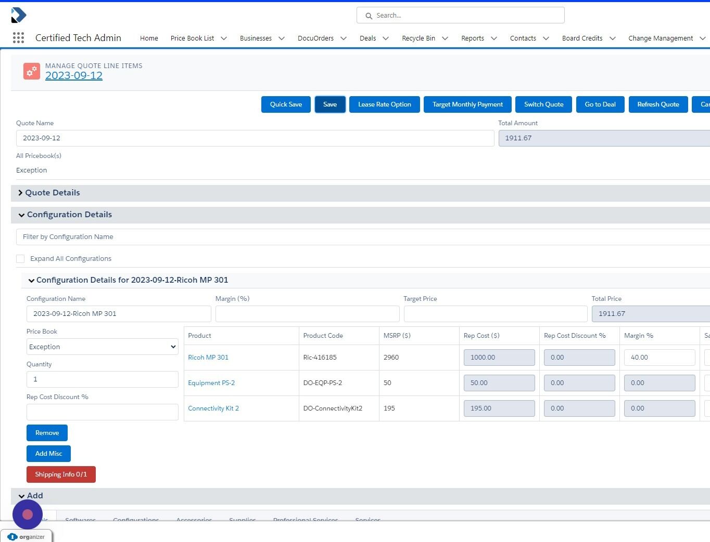The width and height of the screenshot is (710, 542).
Task: Click the Shipping Info 0/1 button
Action: (61, 474)
